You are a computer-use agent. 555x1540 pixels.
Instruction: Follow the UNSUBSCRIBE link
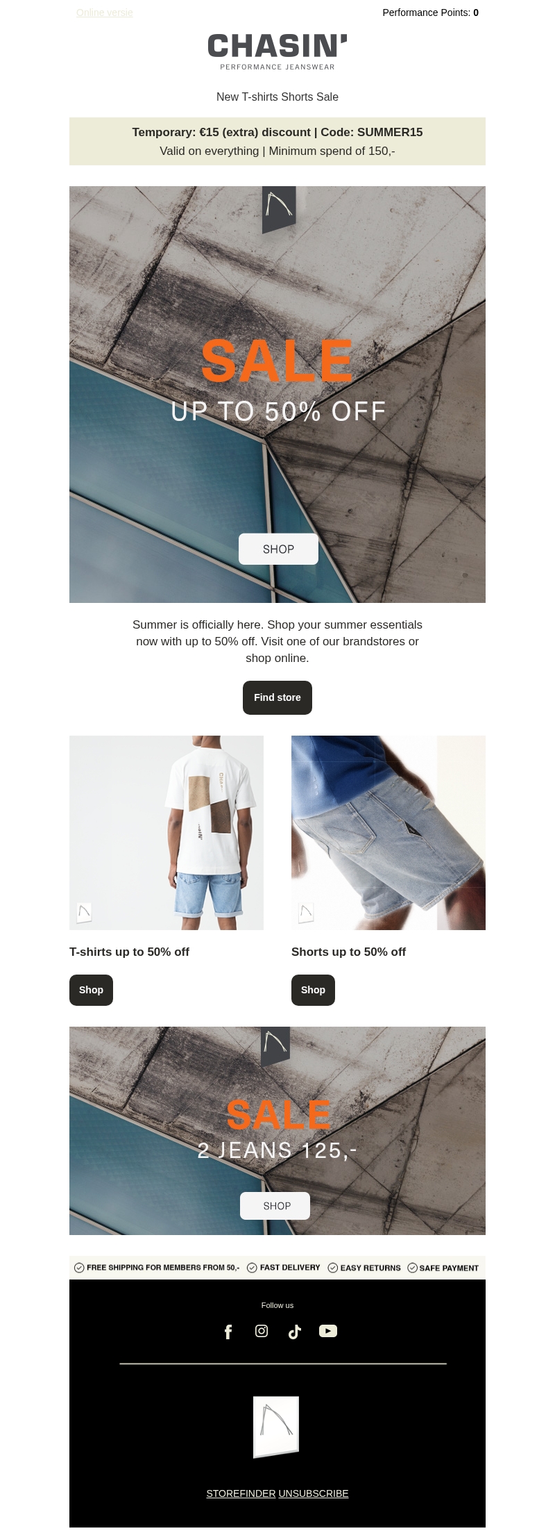tap(314, 1493)
